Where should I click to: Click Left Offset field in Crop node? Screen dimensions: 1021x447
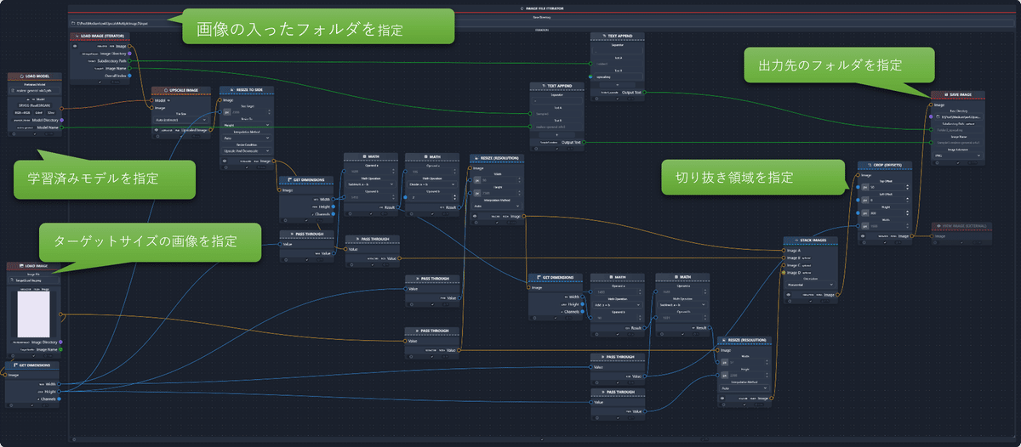(885, 201)
